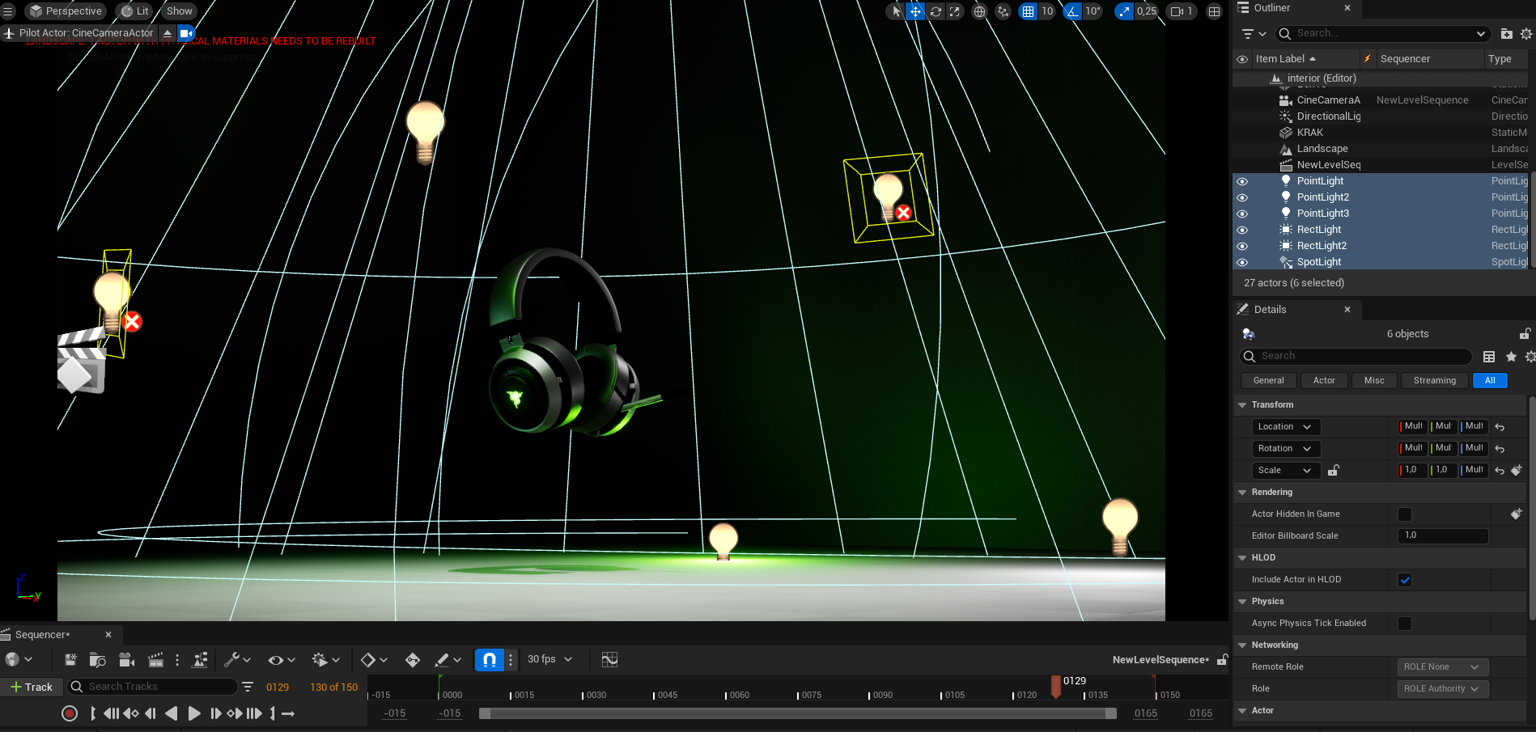Enable Async Physics Tick checkbox

click(1405, 624)
